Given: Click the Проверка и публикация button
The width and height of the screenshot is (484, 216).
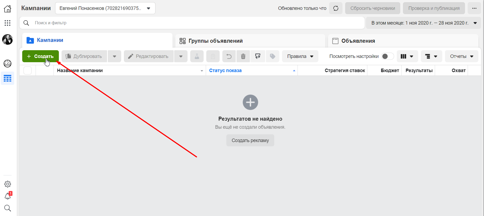Looking at the screenshot, I should click(x=434, y=8).
